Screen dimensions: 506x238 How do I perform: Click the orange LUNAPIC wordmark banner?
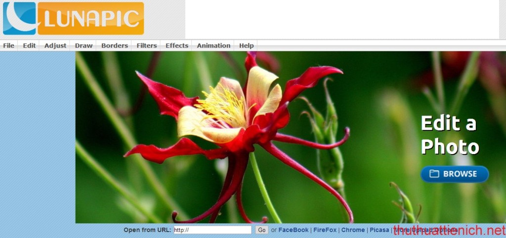(91, 18)
